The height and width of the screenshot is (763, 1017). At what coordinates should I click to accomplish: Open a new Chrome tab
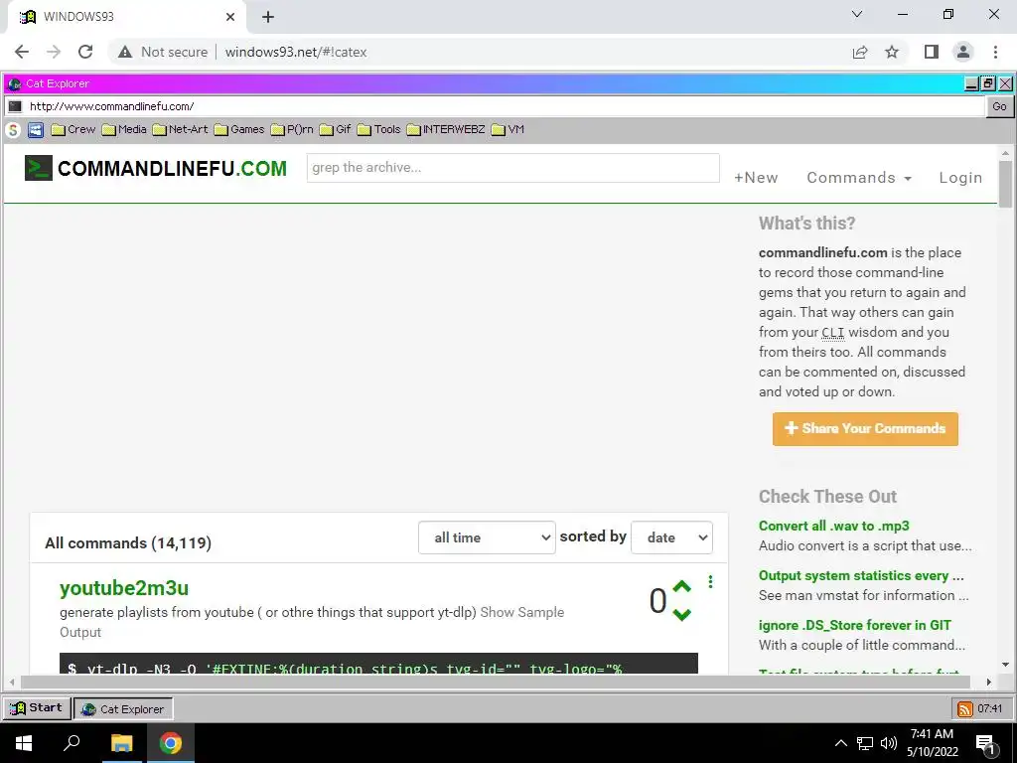tap(268, 17)
